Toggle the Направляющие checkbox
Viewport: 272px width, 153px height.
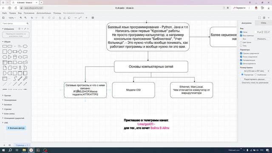pos(241,60)
